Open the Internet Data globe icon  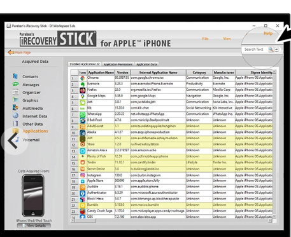[15, 116]
